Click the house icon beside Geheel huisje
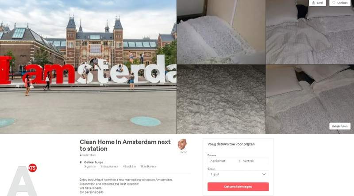354x196 pixels. [x=81, y=162]
